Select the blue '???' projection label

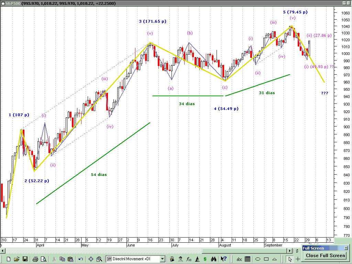tap(324, 93)
